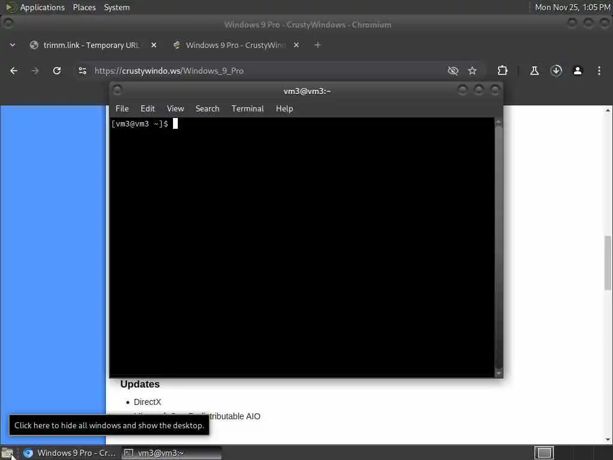Open a new browser tab

click(x=317, y=45)
